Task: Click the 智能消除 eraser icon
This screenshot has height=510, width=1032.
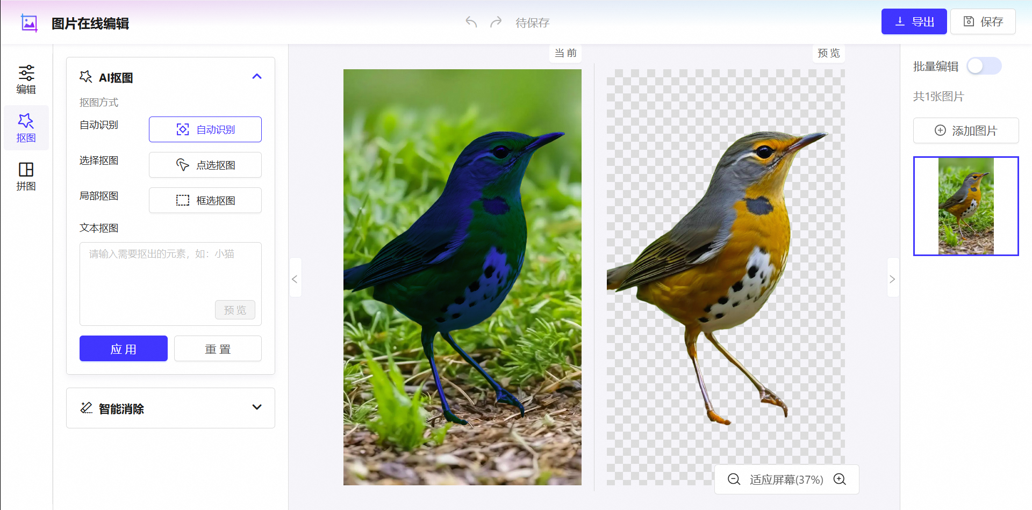Action: point(86,408)
